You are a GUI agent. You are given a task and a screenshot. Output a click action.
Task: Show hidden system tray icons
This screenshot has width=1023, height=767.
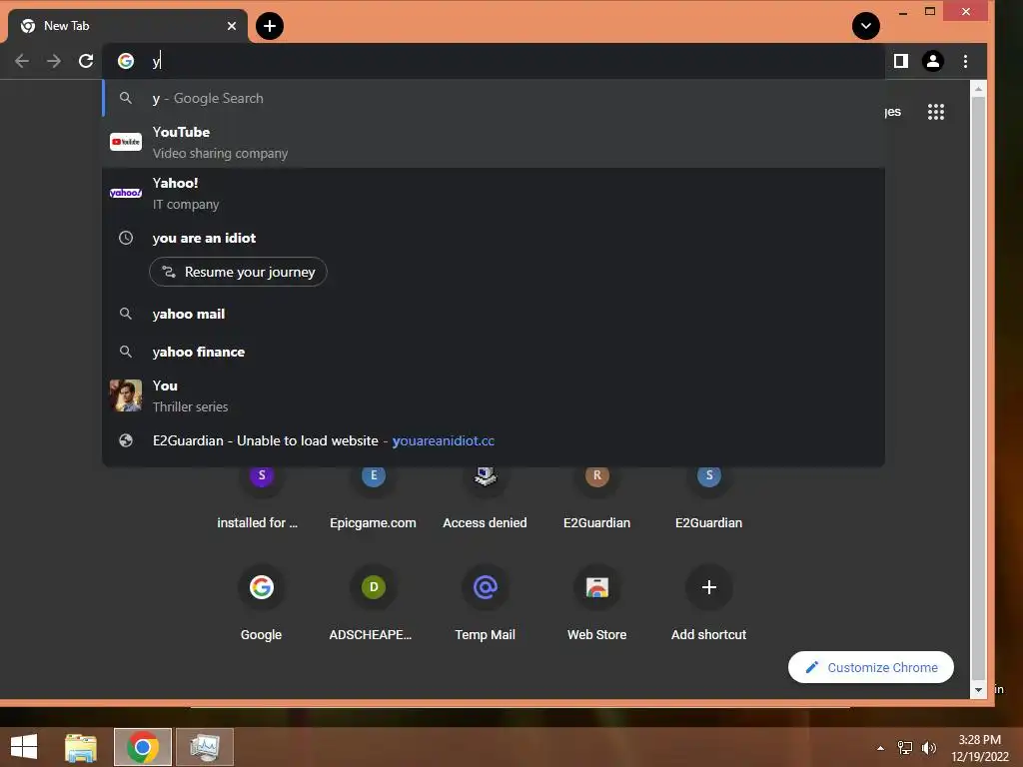click(881, 748)
